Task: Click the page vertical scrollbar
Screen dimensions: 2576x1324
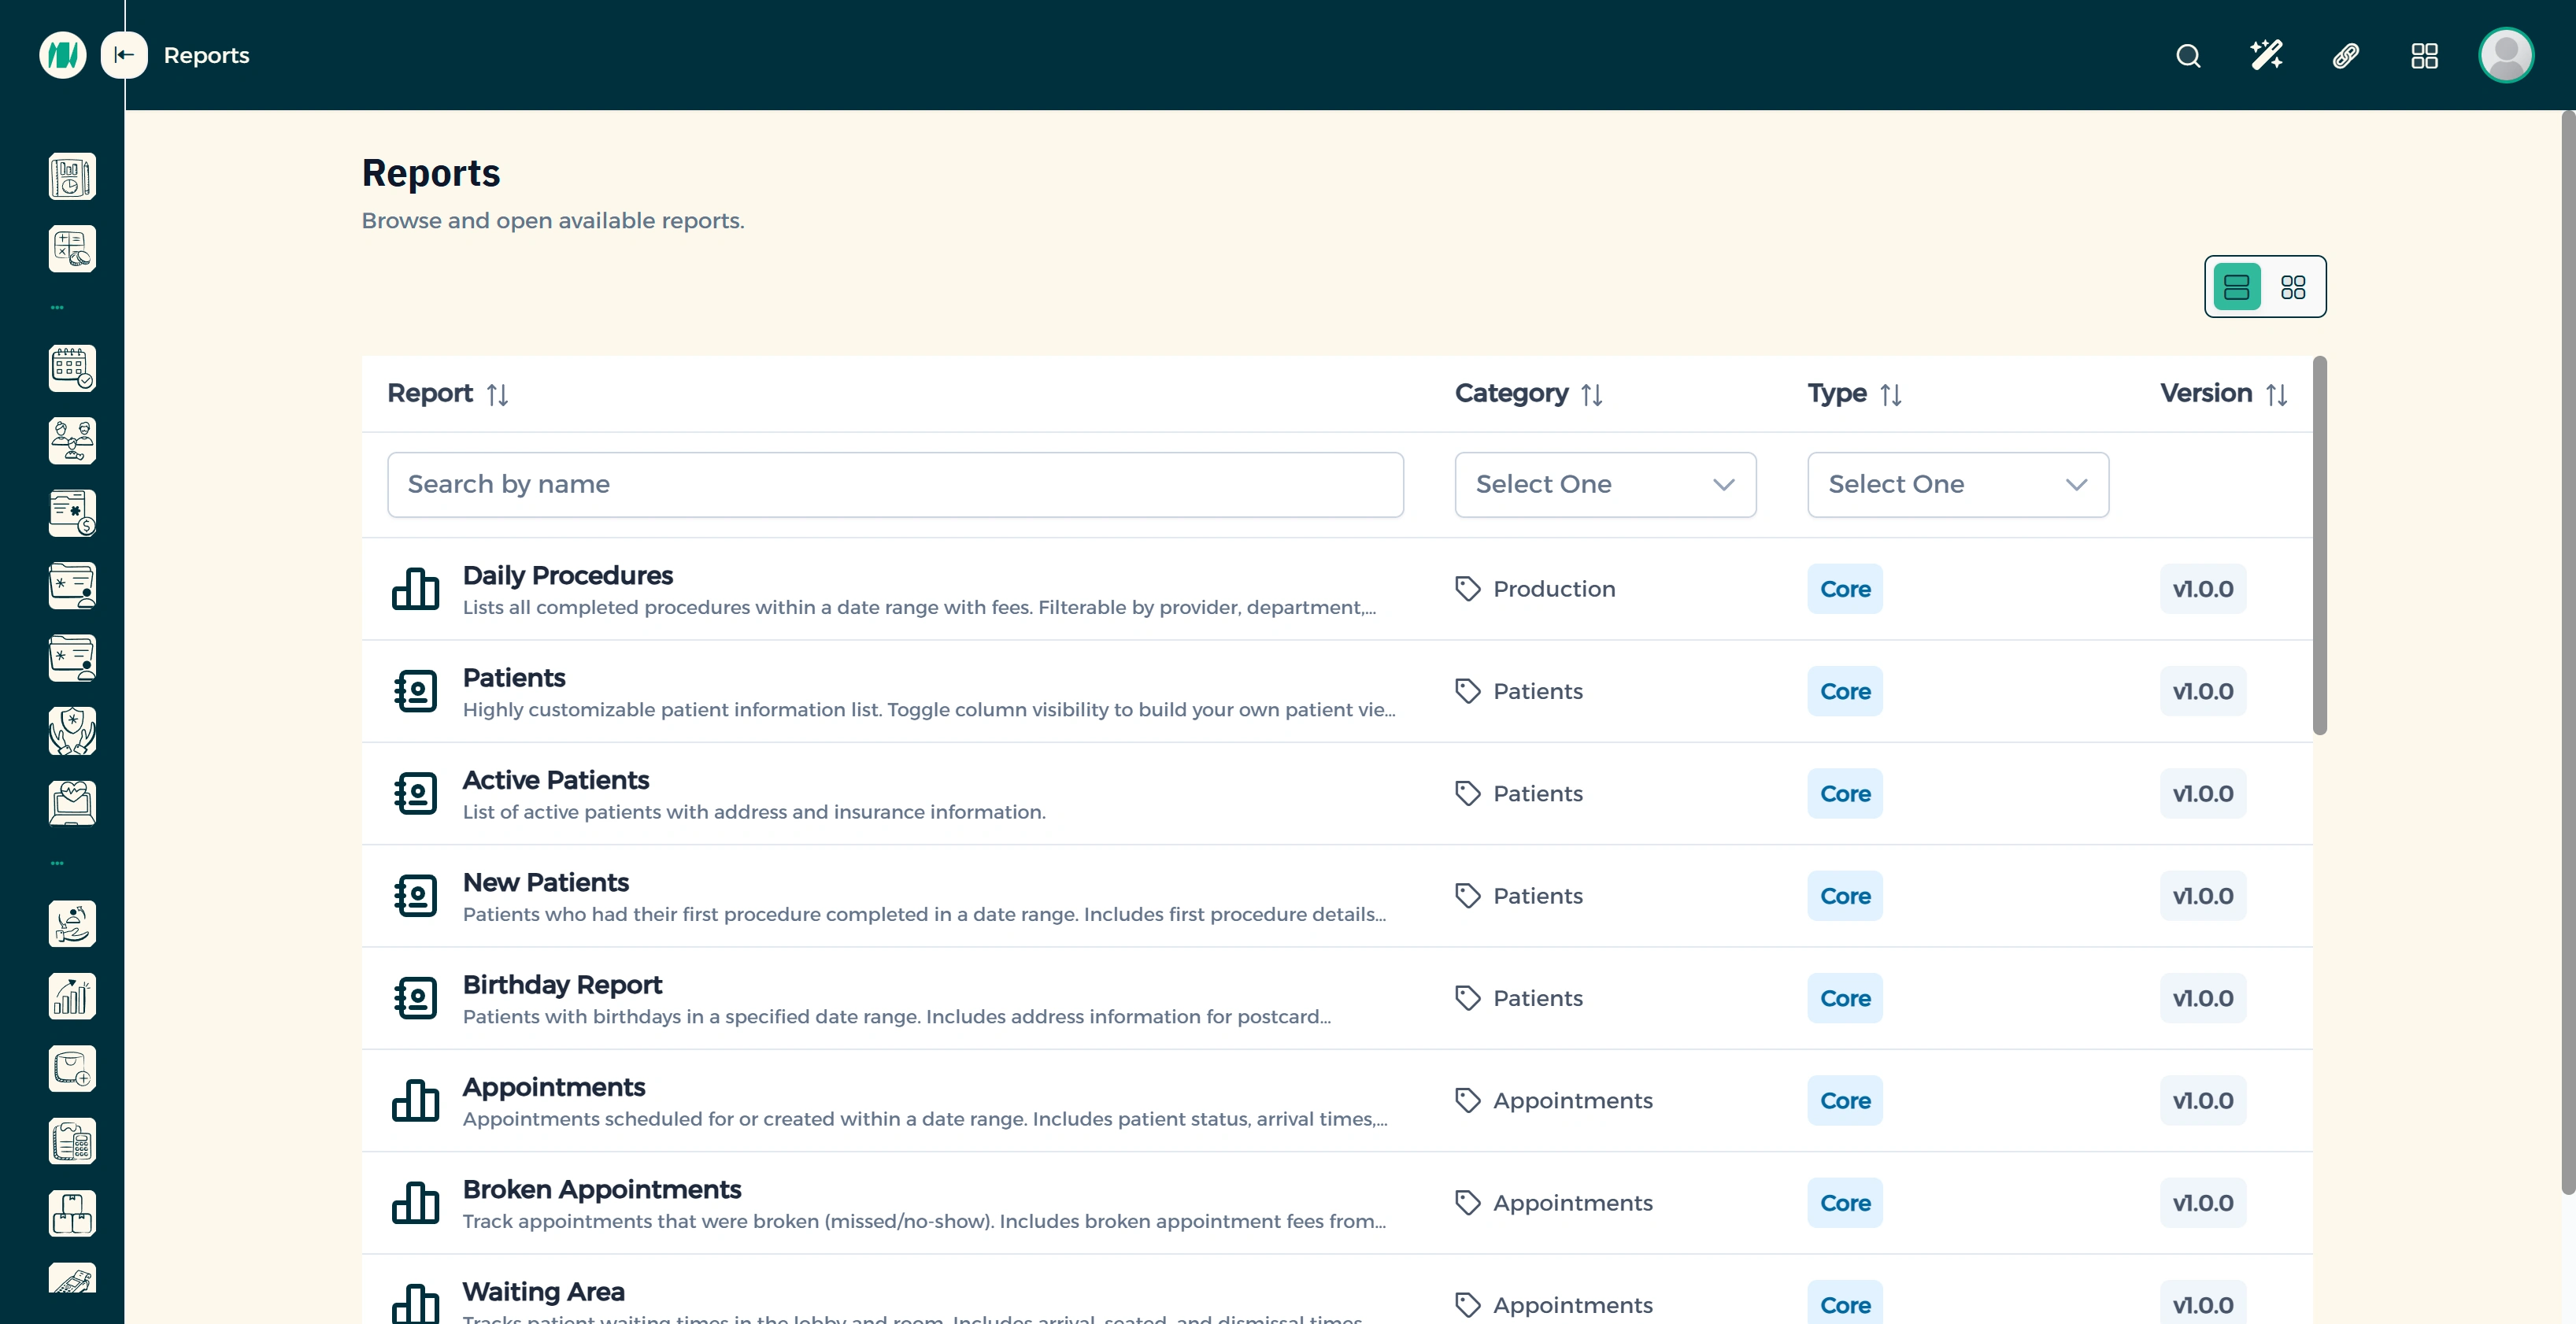Action: pos(2568,652)
